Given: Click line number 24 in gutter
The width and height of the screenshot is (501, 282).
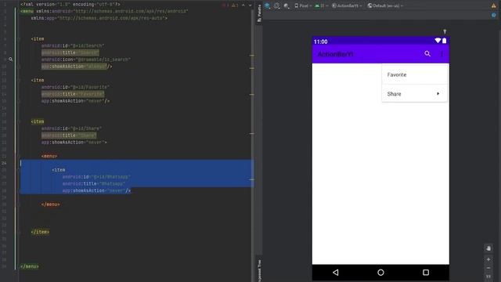Looking at the screenshot, I should [x=4, y=163].
